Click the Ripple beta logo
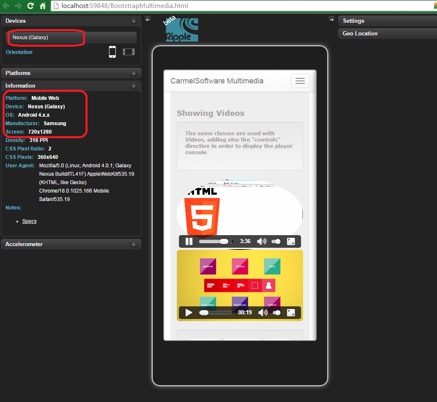437x402 pixels. point(181,29)
